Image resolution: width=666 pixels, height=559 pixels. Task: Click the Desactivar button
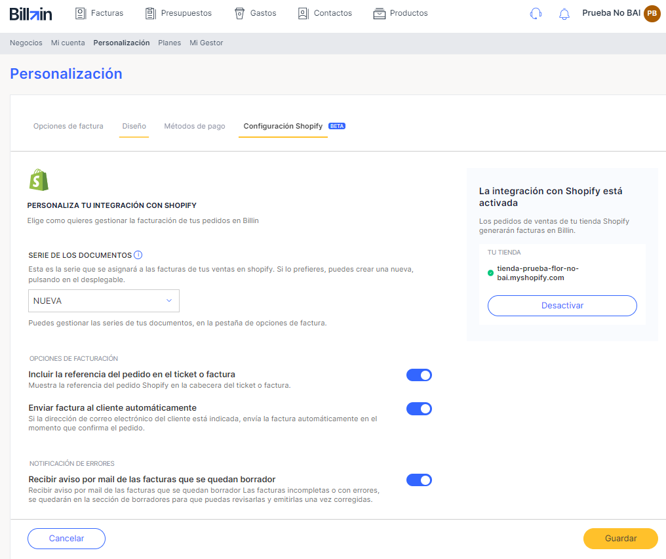(x=562, y=306)
